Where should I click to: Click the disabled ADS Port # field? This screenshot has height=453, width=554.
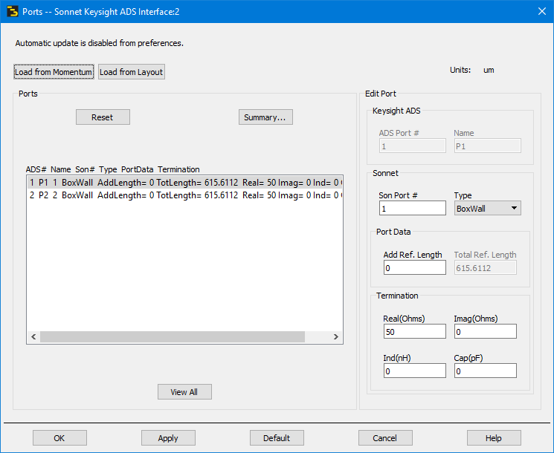pos(412,146)
